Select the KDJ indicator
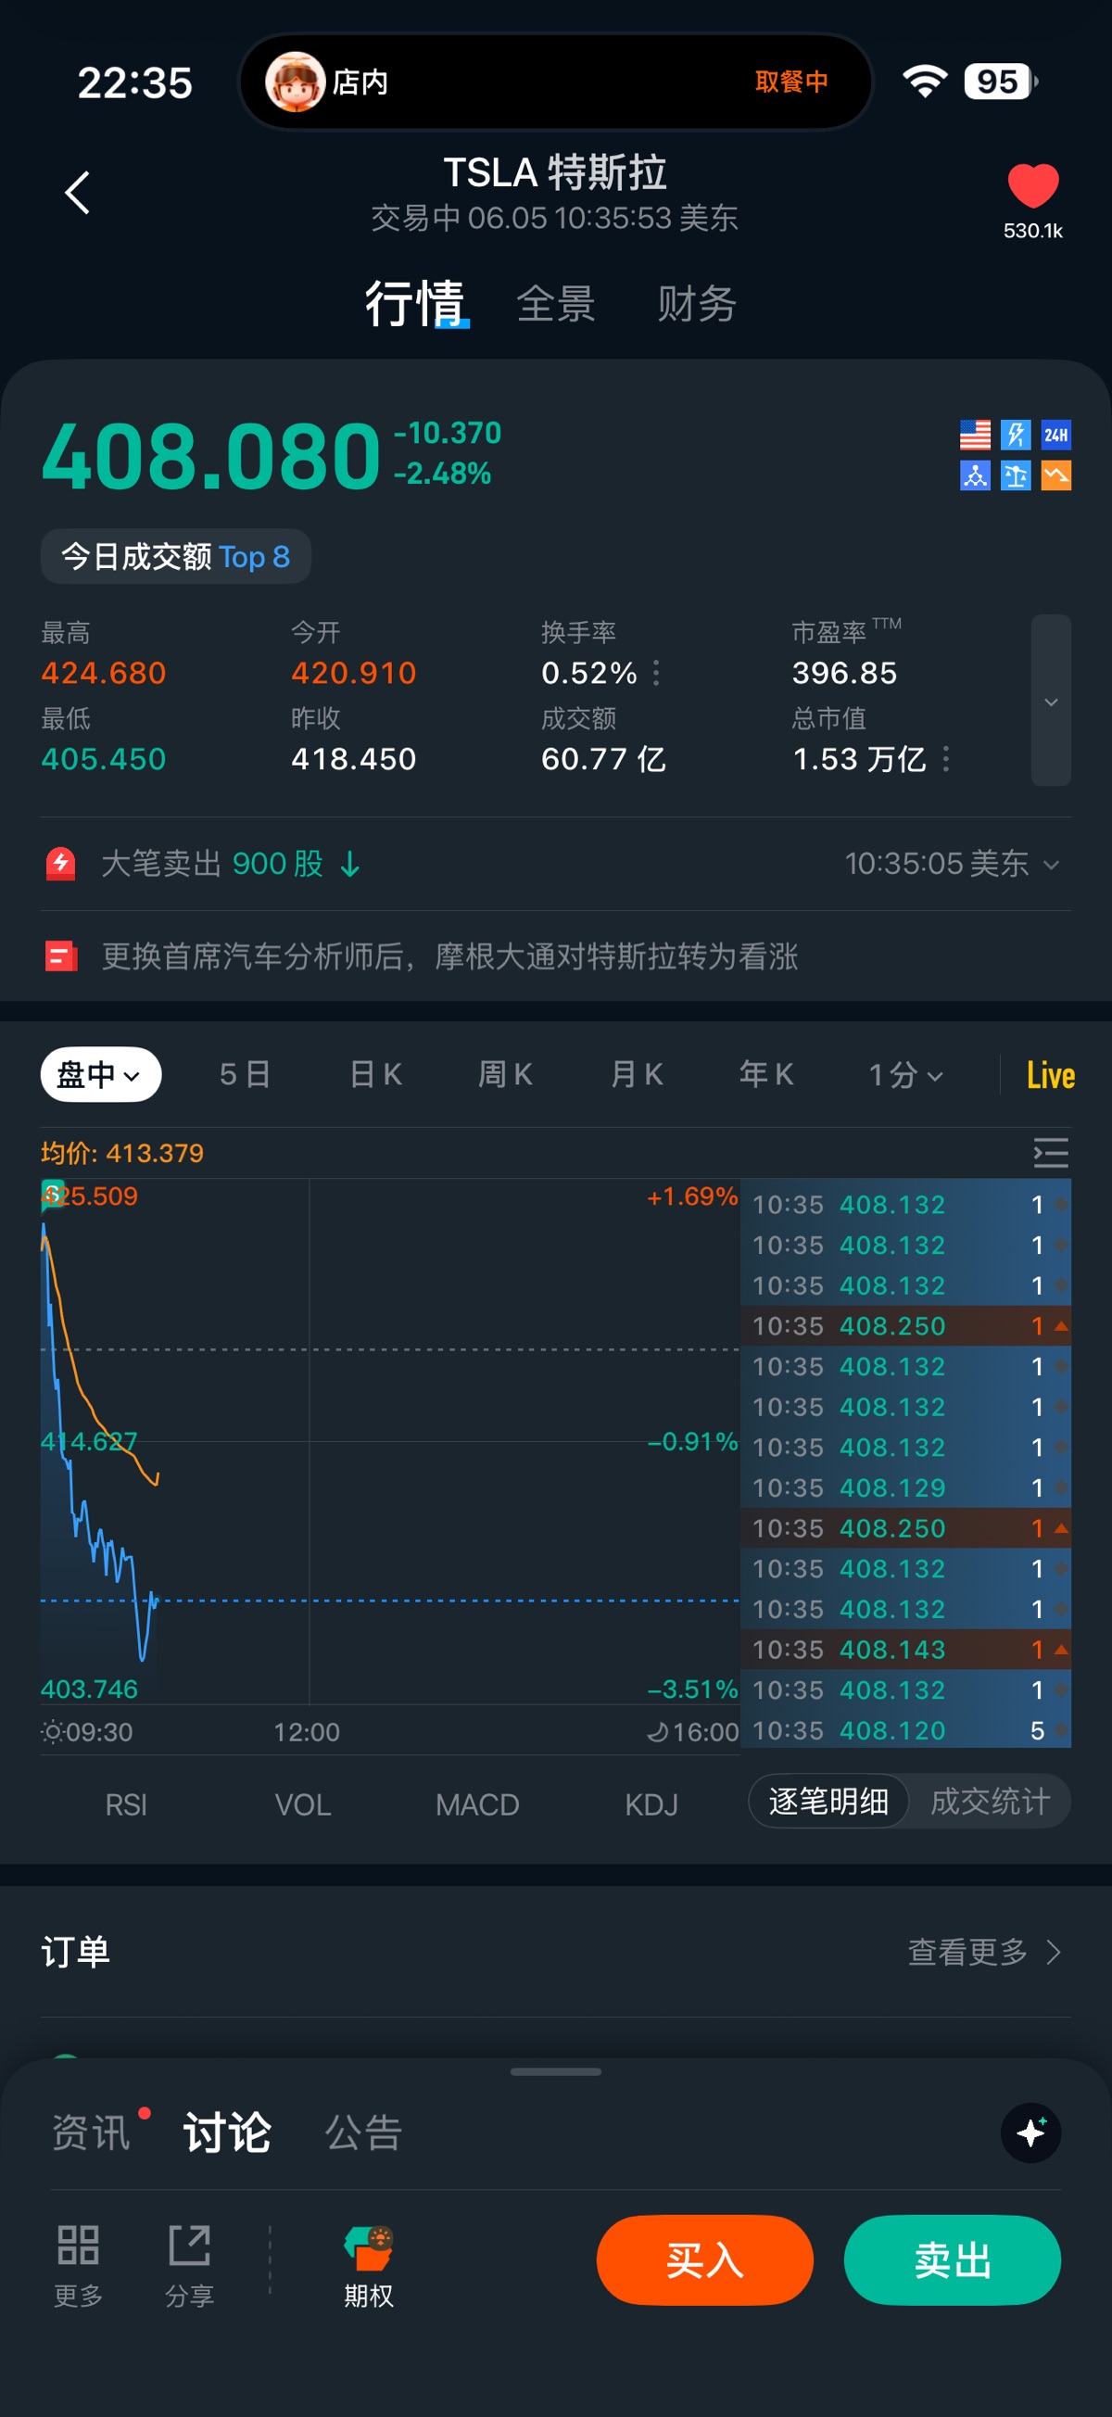The image size is (1112, 2417). 651,1804
